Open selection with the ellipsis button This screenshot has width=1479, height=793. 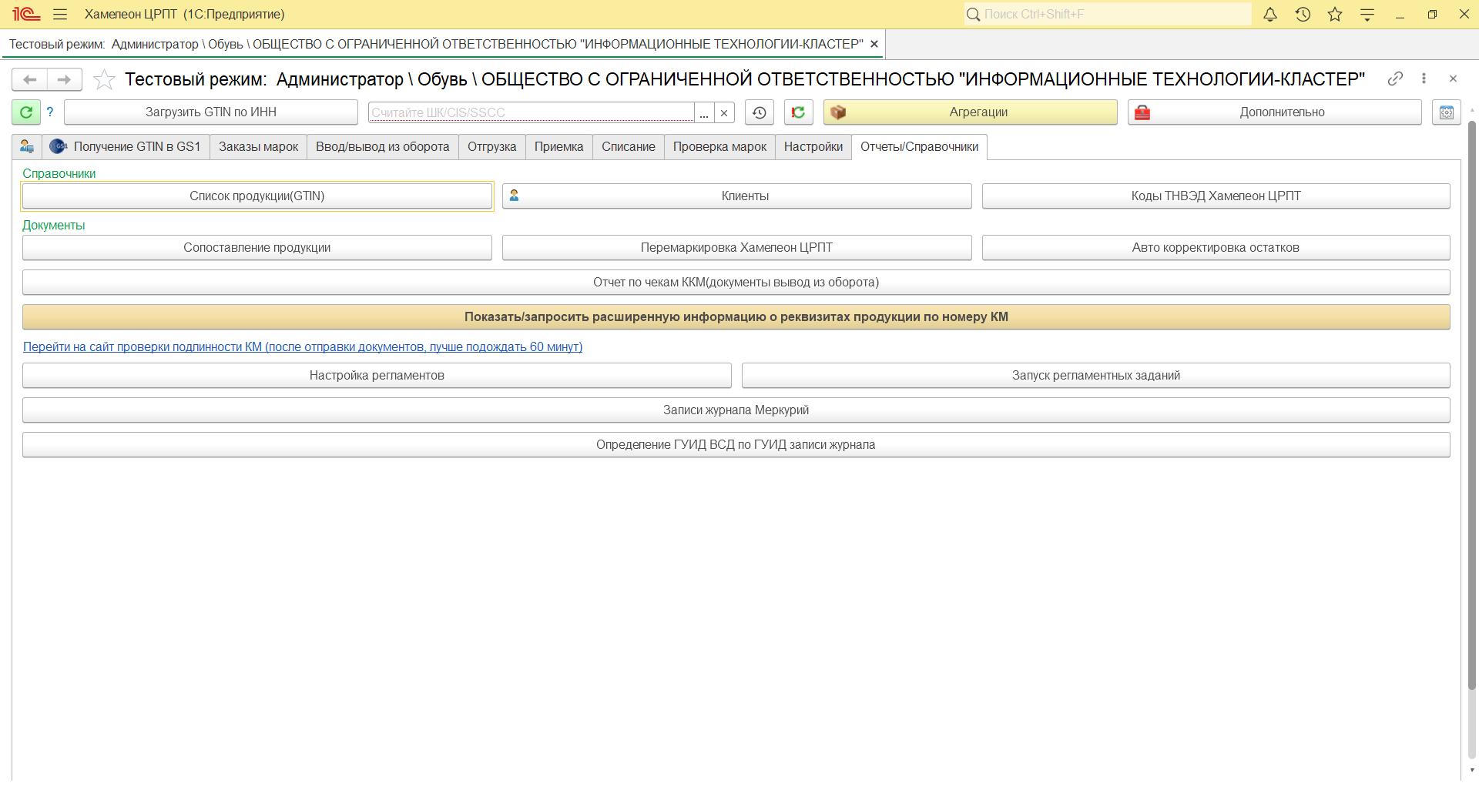704,112
